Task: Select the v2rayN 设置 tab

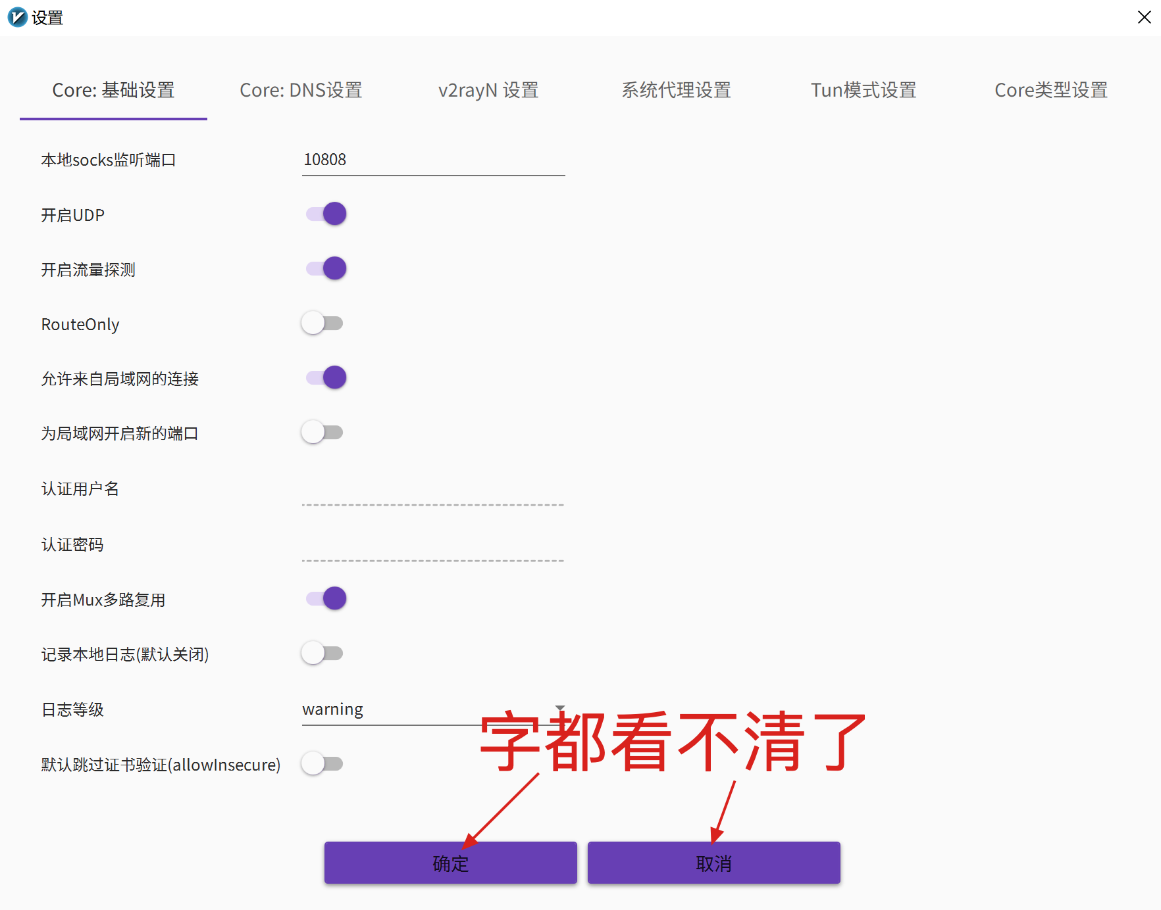Action: [x=488, y=90]
